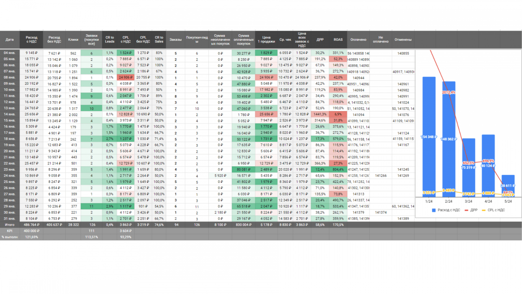The height and width of the screenshot is (294, 522).
Task: Select the unpaid sum cell 5 920 ₽
Action: pos(220,176)
